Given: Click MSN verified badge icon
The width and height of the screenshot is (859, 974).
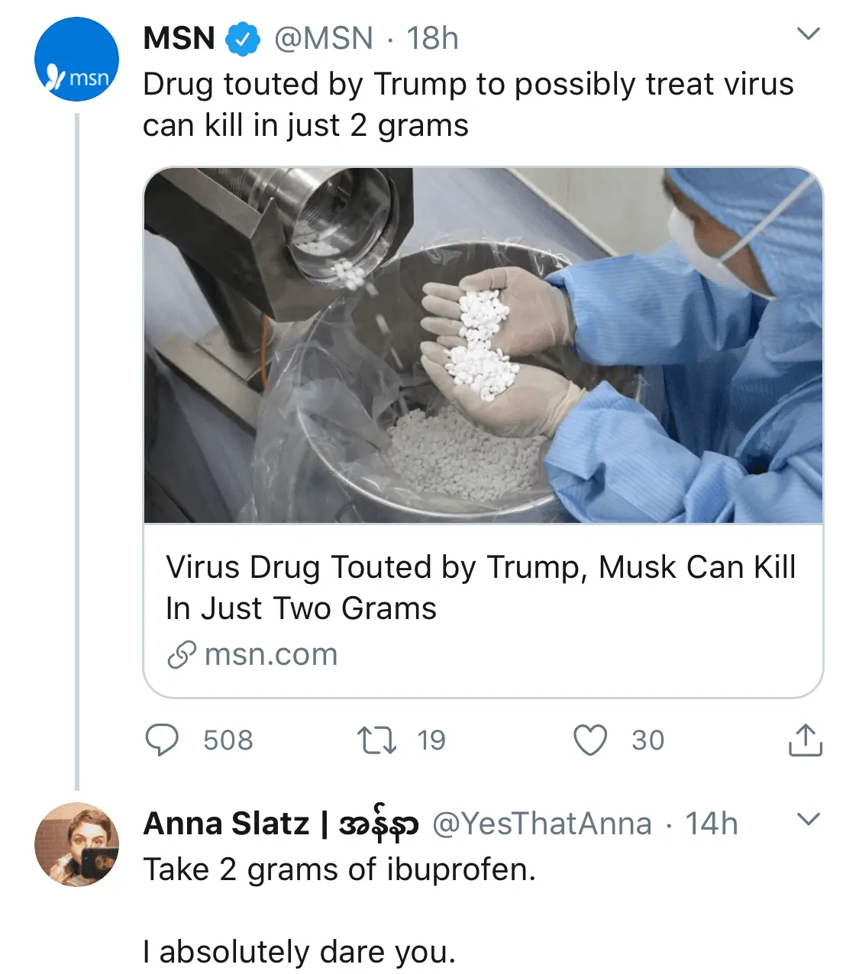Looking at the screenshot, I should click(x=243, y=38).
